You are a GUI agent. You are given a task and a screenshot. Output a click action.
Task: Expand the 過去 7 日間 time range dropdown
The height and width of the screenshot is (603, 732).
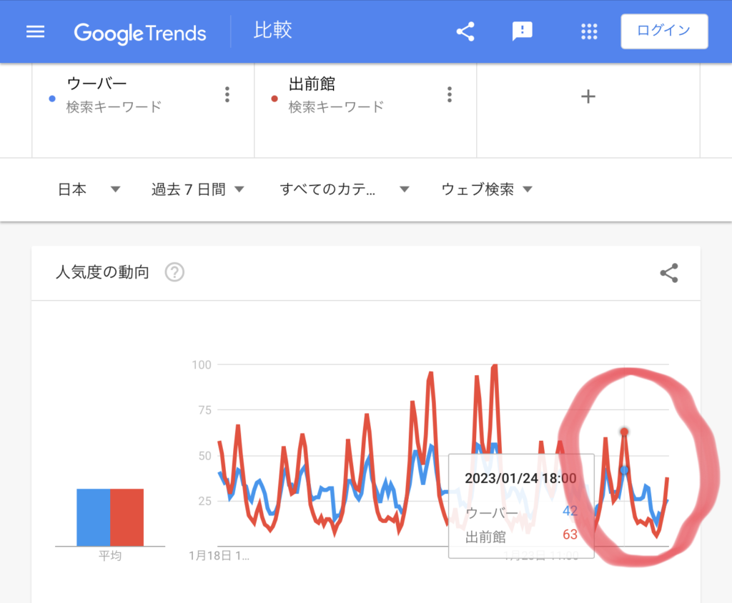click(198, 189)
